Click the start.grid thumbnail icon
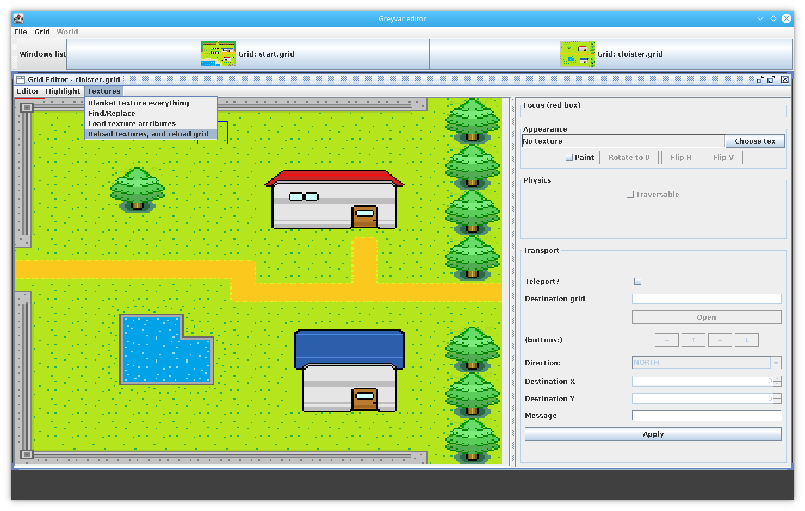 pyautogui.click(x=218, y=54)
